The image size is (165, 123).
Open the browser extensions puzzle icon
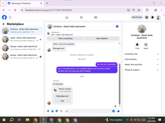point(147,10)
